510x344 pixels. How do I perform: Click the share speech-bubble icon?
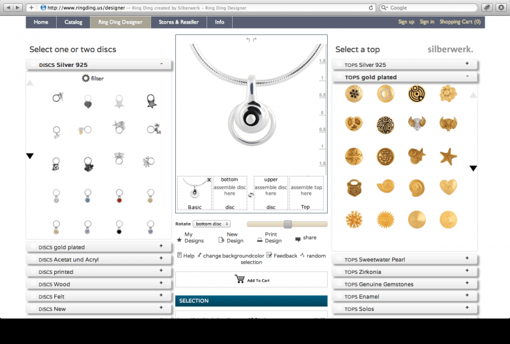(298, 240)
